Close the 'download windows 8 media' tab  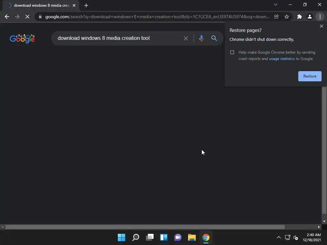pos(74,5)
